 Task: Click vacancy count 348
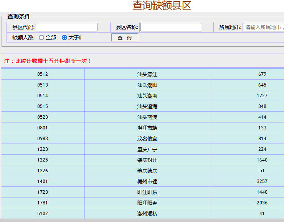(262, 106)
